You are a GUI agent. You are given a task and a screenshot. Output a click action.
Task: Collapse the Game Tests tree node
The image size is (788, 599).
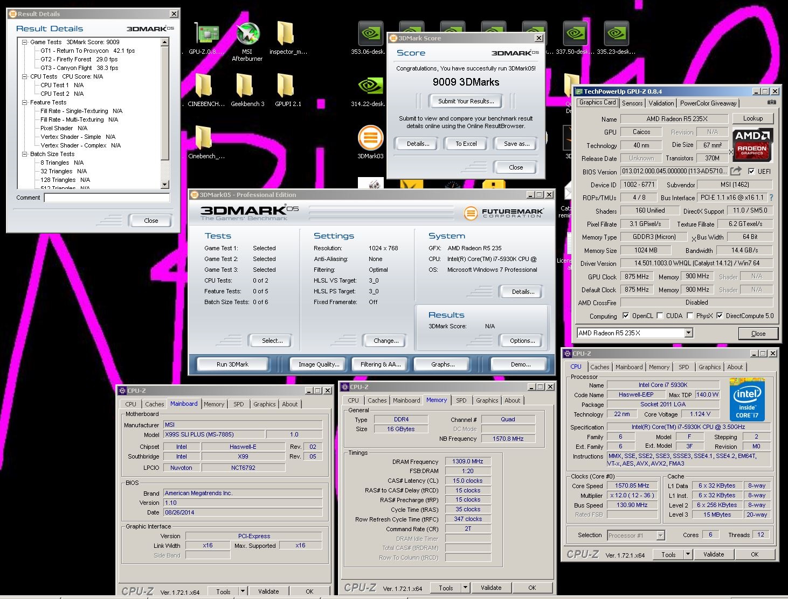click(24, 42)
